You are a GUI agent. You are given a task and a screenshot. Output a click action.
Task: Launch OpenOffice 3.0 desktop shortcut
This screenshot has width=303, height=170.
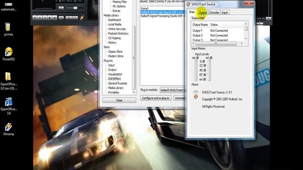(x=9, y=106)
